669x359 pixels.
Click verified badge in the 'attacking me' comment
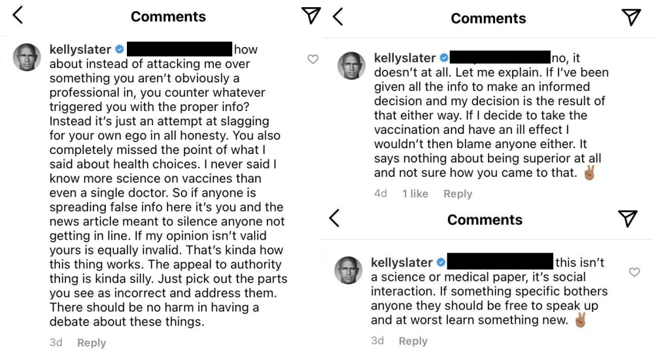[x=119, y=49]
